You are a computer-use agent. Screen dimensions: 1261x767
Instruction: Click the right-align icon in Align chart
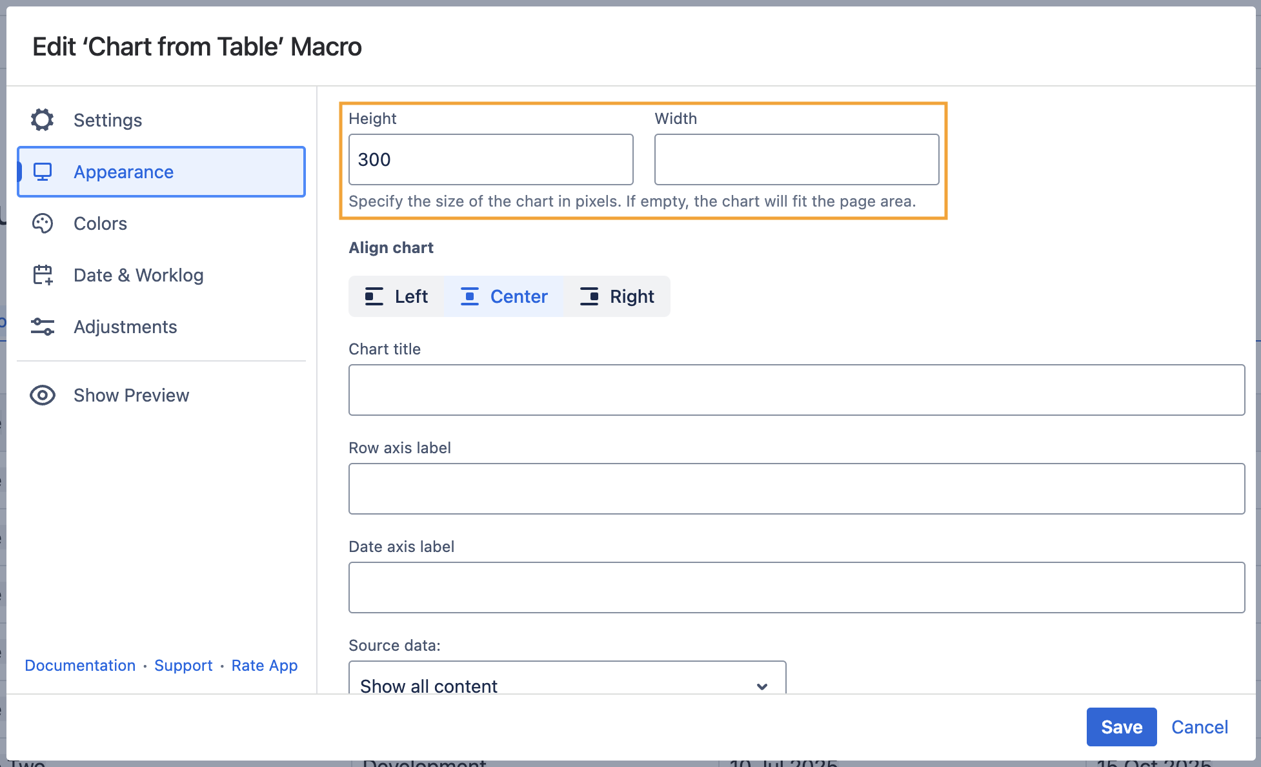click(589, 296)
